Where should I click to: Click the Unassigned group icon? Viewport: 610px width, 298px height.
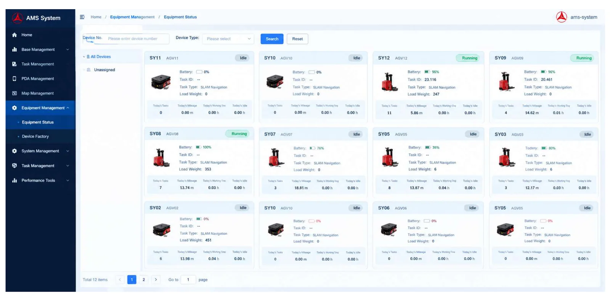pos(88,70)
